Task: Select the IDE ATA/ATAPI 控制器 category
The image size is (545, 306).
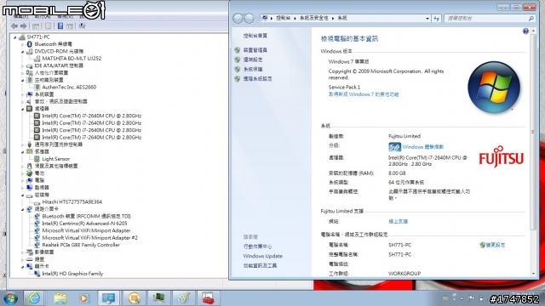Action: [59, 65]
